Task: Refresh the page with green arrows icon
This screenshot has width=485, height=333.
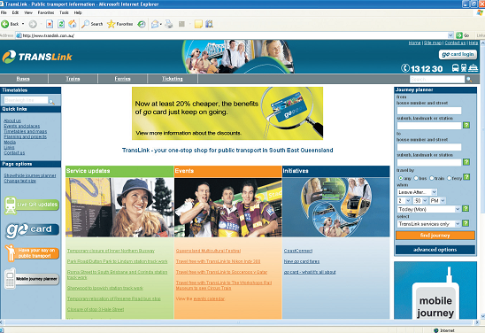Action: [x=61, y=24]
